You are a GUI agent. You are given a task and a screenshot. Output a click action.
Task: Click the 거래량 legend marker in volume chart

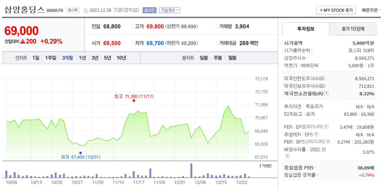coord(260,165)
